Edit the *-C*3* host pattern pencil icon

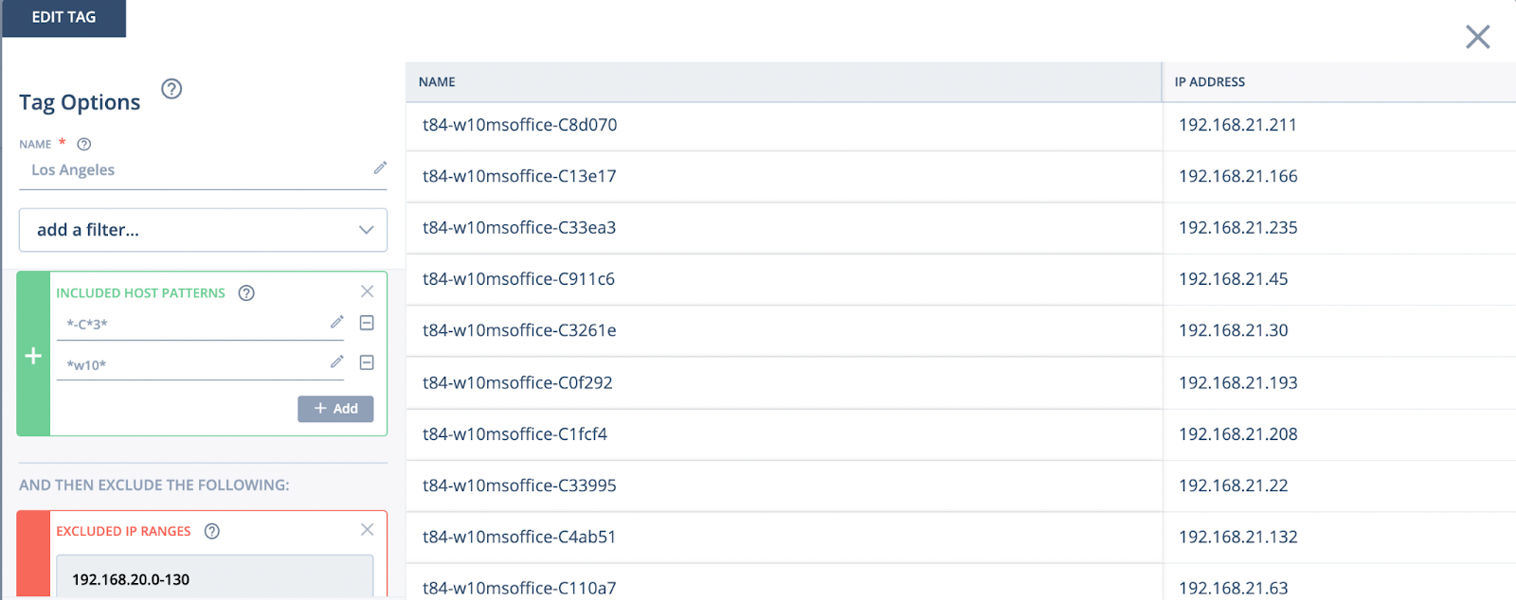(336, 323)
